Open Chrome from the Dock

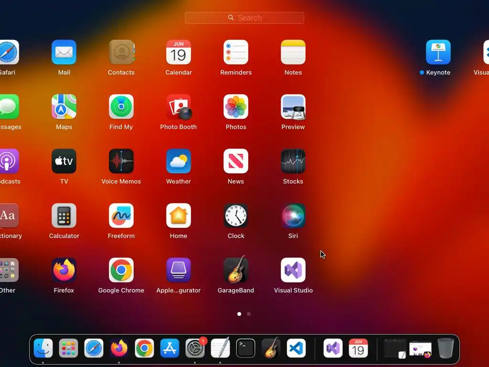point(144,348)
